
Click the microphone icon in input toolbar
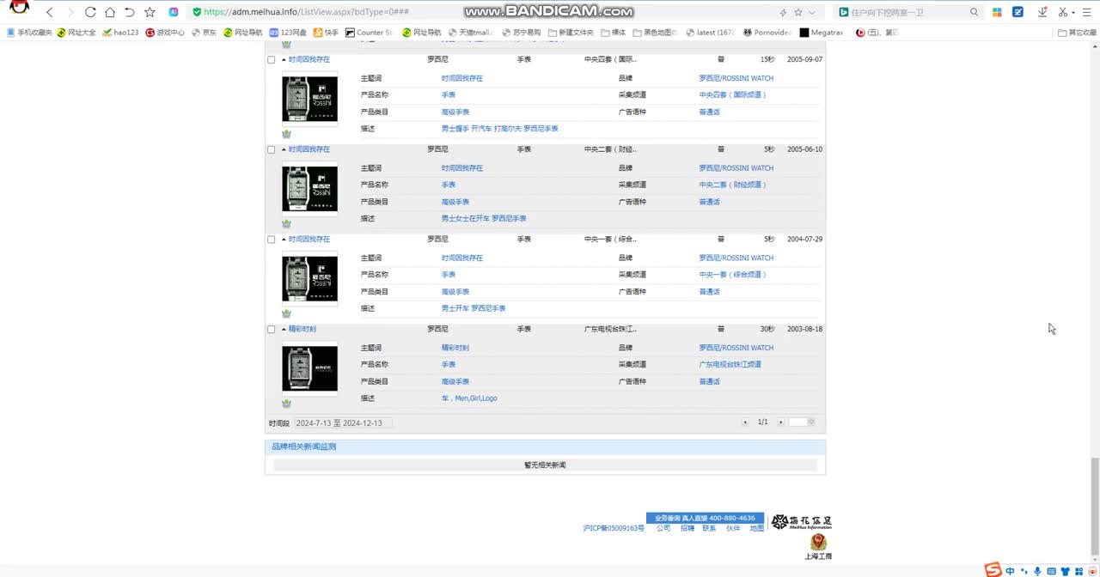pyautogui.click(x=1037, y=571)
